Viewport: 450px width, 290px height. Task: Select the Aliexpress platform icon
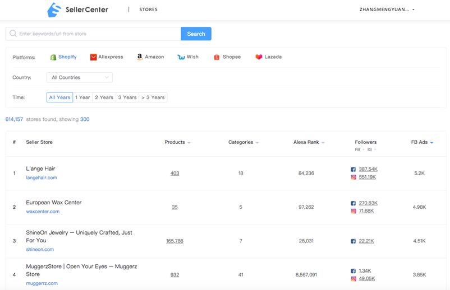coord(93,57)
